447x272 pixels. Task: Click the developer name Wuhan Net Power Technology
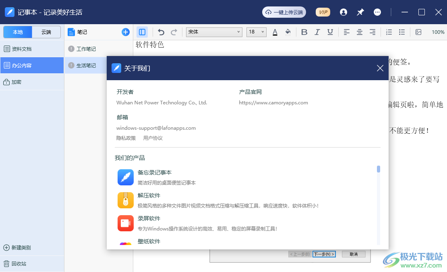(x=161, y=103)
